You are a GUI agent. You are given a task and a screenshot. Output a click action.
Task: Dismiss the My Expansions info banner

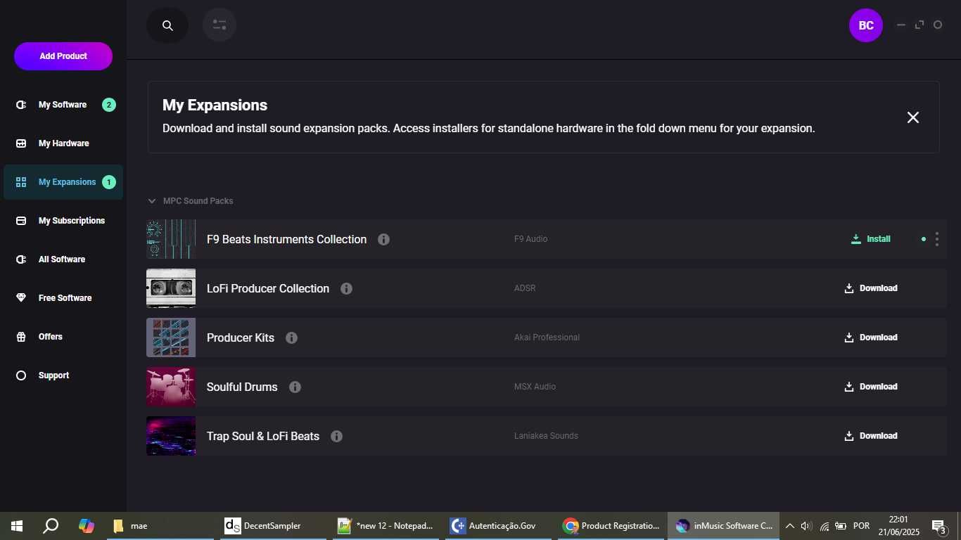coord(913,117)
